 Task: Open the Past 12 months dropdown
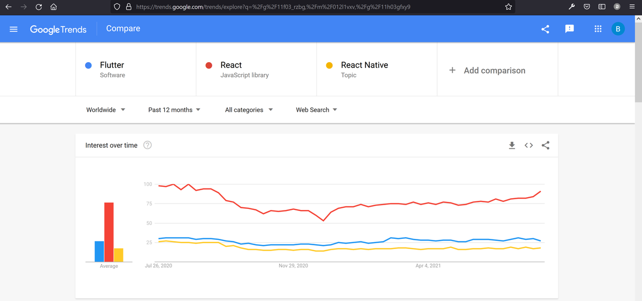point(174,110)
